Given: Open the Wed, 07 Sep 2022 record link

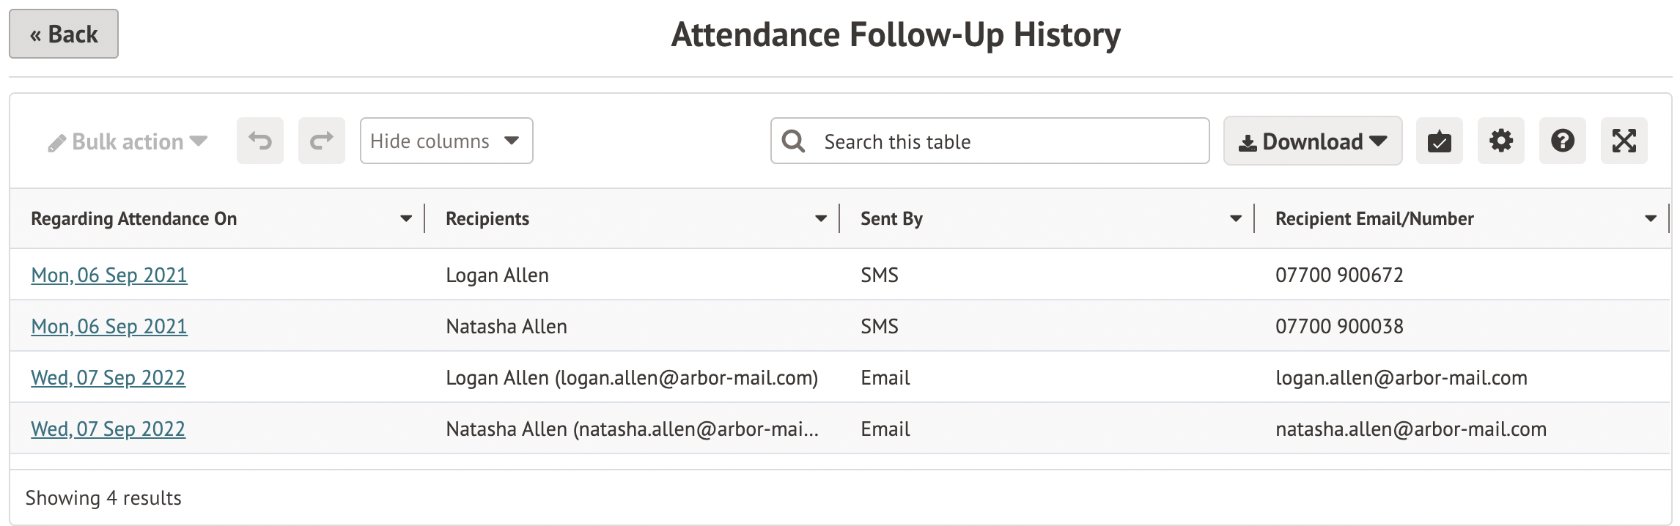Looking at the screenshot, I should click(x=108, y=378).
